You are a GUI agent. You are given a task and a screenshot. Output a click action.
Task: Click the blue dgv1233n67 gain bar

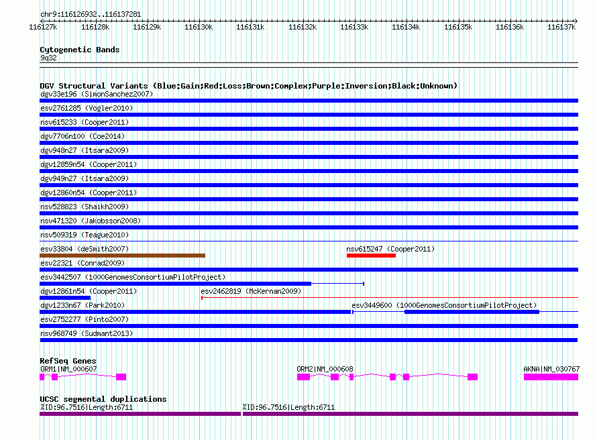pyautogui.click(x=195, y=312)
